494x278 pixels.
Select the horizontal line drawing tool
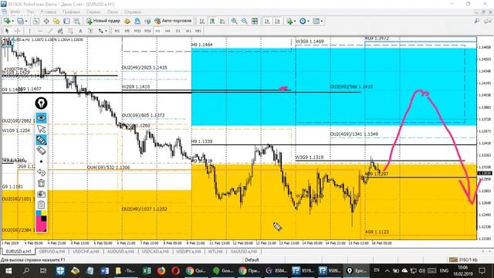click(x=39, y=31)
